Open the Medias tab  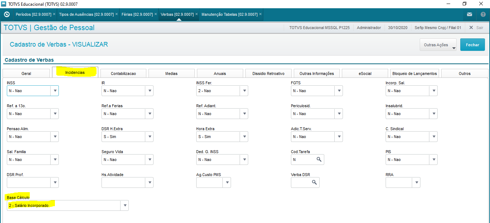[171, 73]
